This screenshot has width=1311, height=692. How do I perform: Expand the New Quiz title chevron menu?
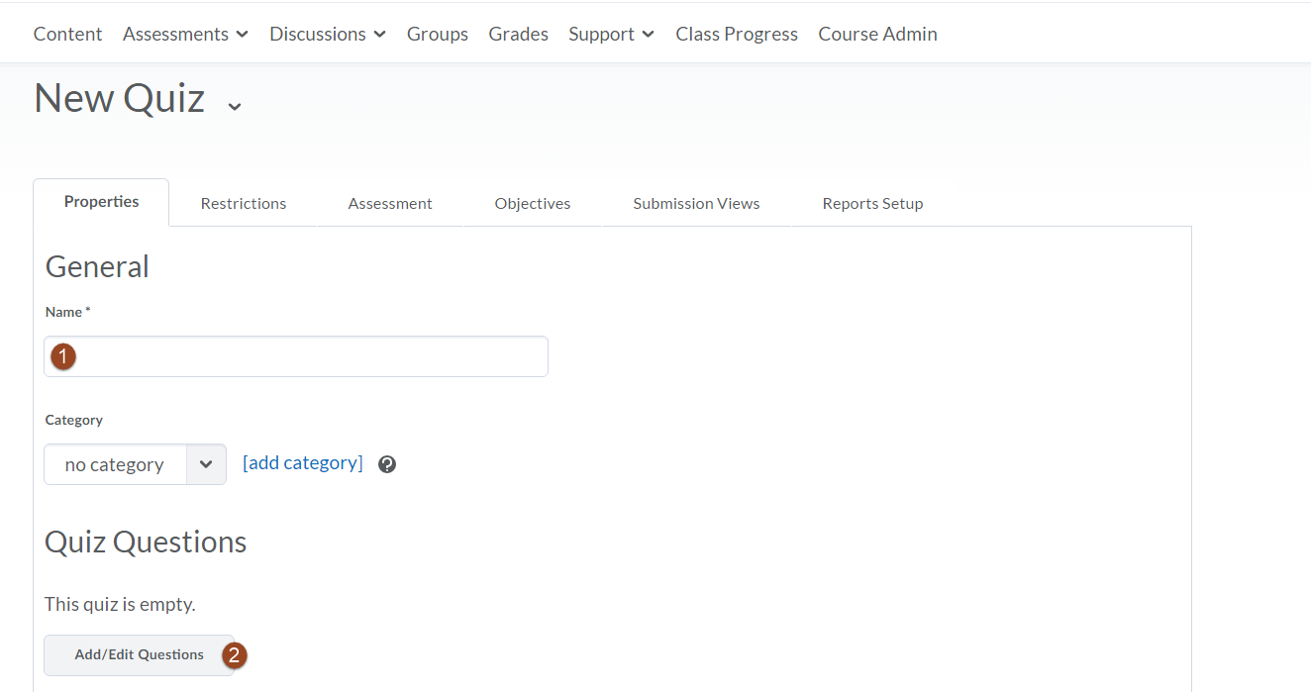(x=235, y=105)
